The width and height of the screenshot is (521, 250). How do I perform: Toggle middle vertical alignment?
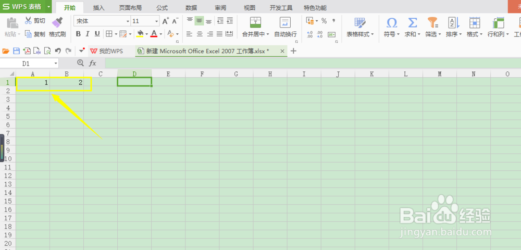coord(199,21)
